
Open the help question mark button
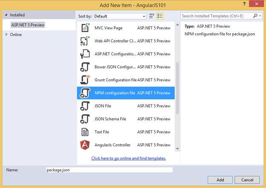pos(244,4)
